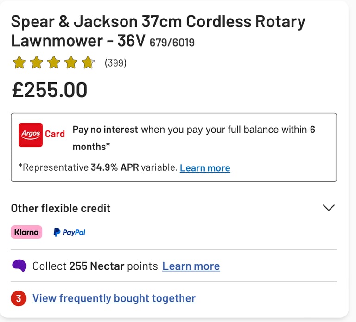Click the £255.00 price
The width and height of the screenshot is (356, 322).
tap(50, 90)
